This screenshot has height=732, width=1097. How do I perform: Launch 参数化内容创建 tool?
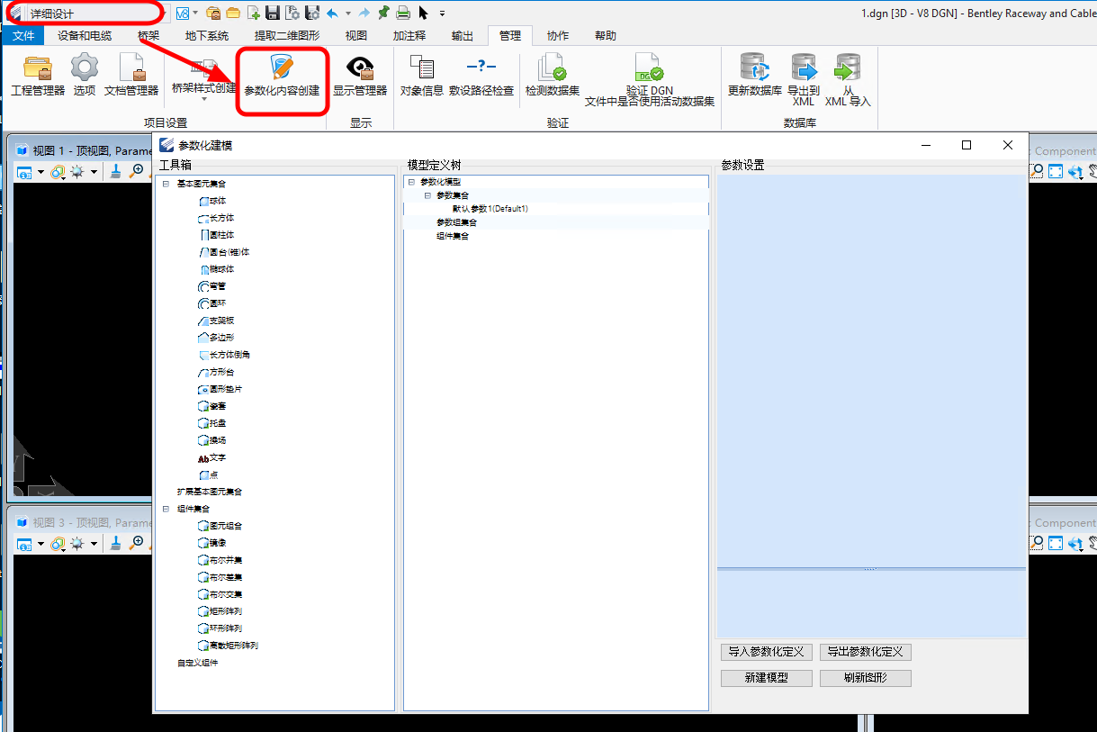coord(282,76)
